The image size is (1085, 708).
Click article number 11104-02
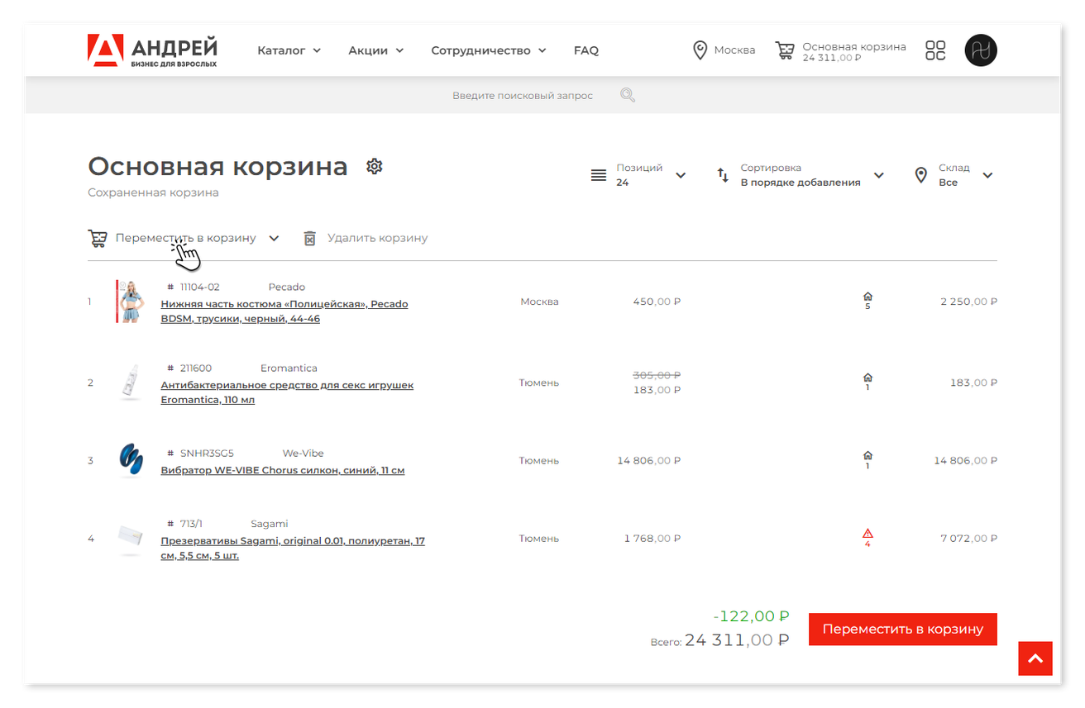coord(199,287)
